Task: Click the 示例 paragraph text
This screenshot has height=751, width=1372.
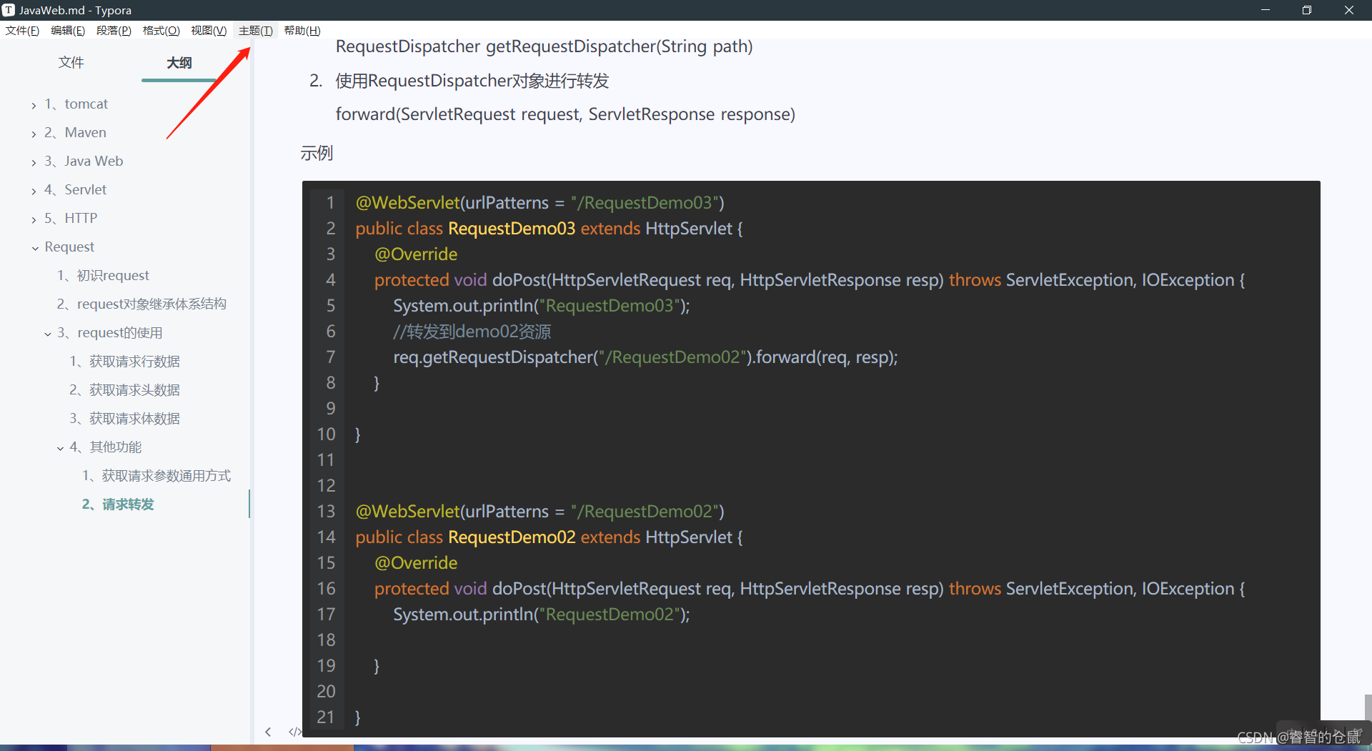Action: 317,154
